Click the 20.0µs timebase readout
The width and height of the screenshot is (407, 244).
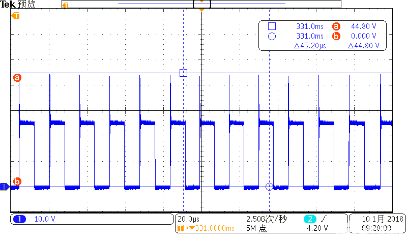coord(188,219)
